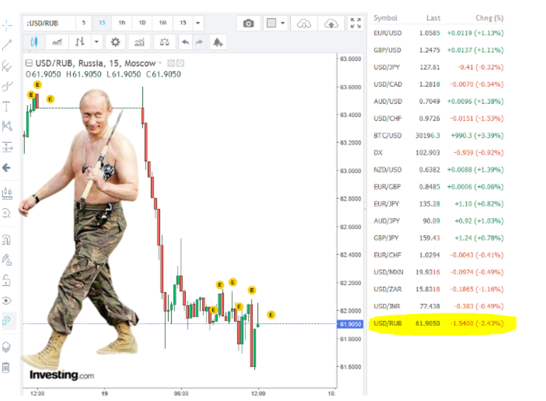Select the pitchfork drawing tool
This screenshot has width=546, height=401.
(7, 66)
